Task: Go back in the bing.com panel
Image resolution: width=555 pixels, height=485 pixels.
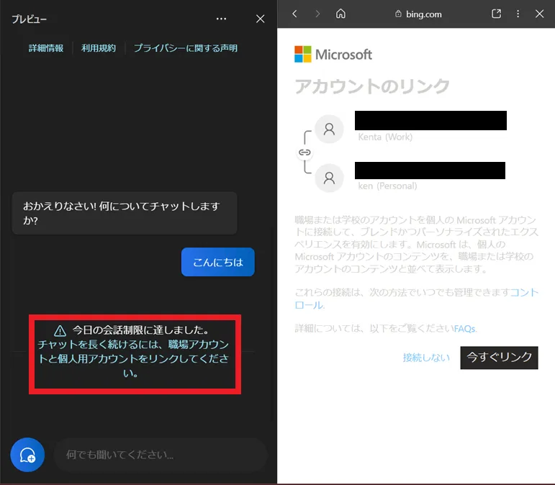Action: pos(294,14)
